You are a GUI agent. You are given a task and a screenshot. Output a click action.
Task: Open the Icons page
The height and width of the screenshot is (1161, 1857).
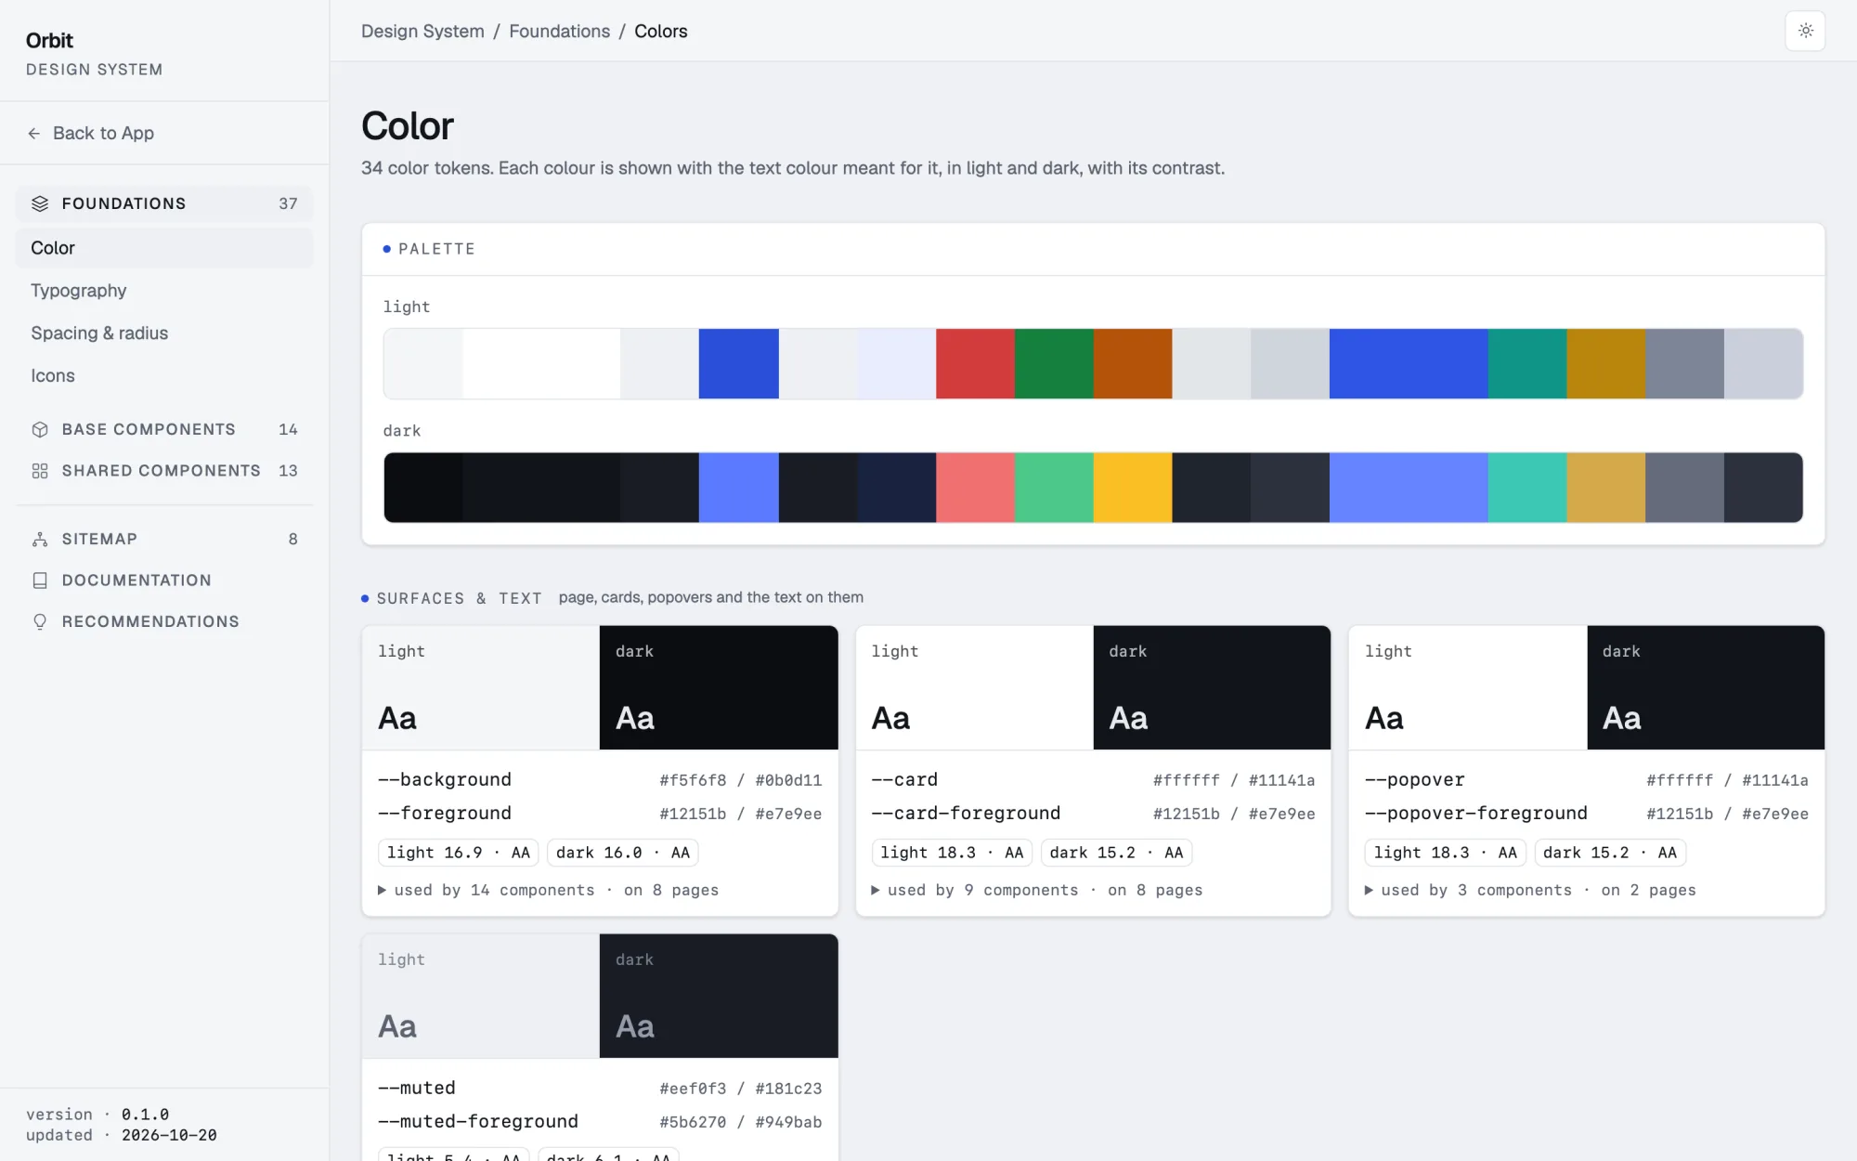pyautogui.click(x=164, y=376)
